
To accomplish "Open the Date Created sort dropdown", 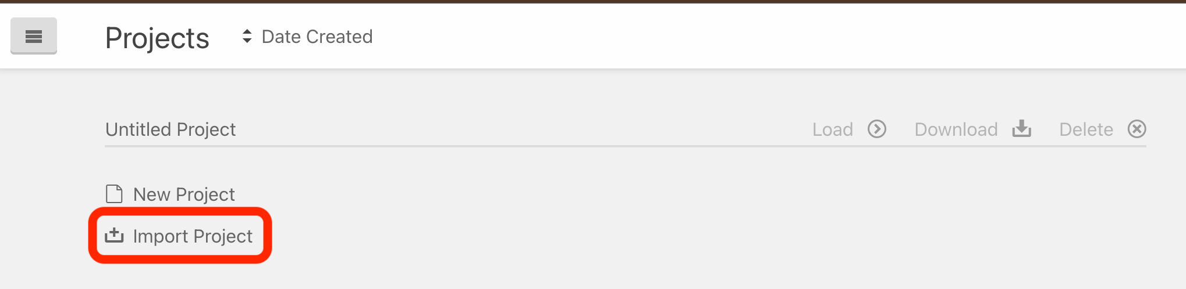I will click(307, 37).
